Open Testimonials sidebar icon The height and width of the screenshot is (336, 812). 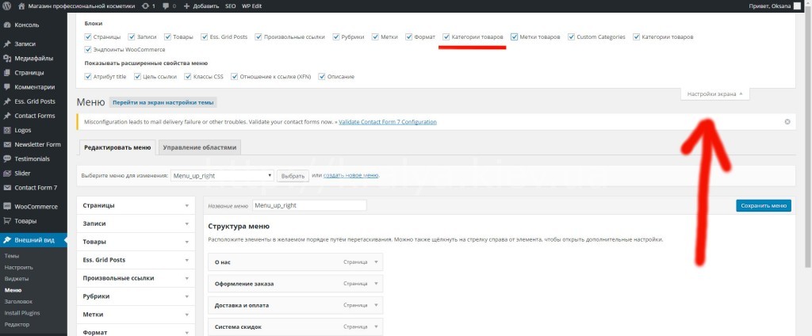coord(7,159)
